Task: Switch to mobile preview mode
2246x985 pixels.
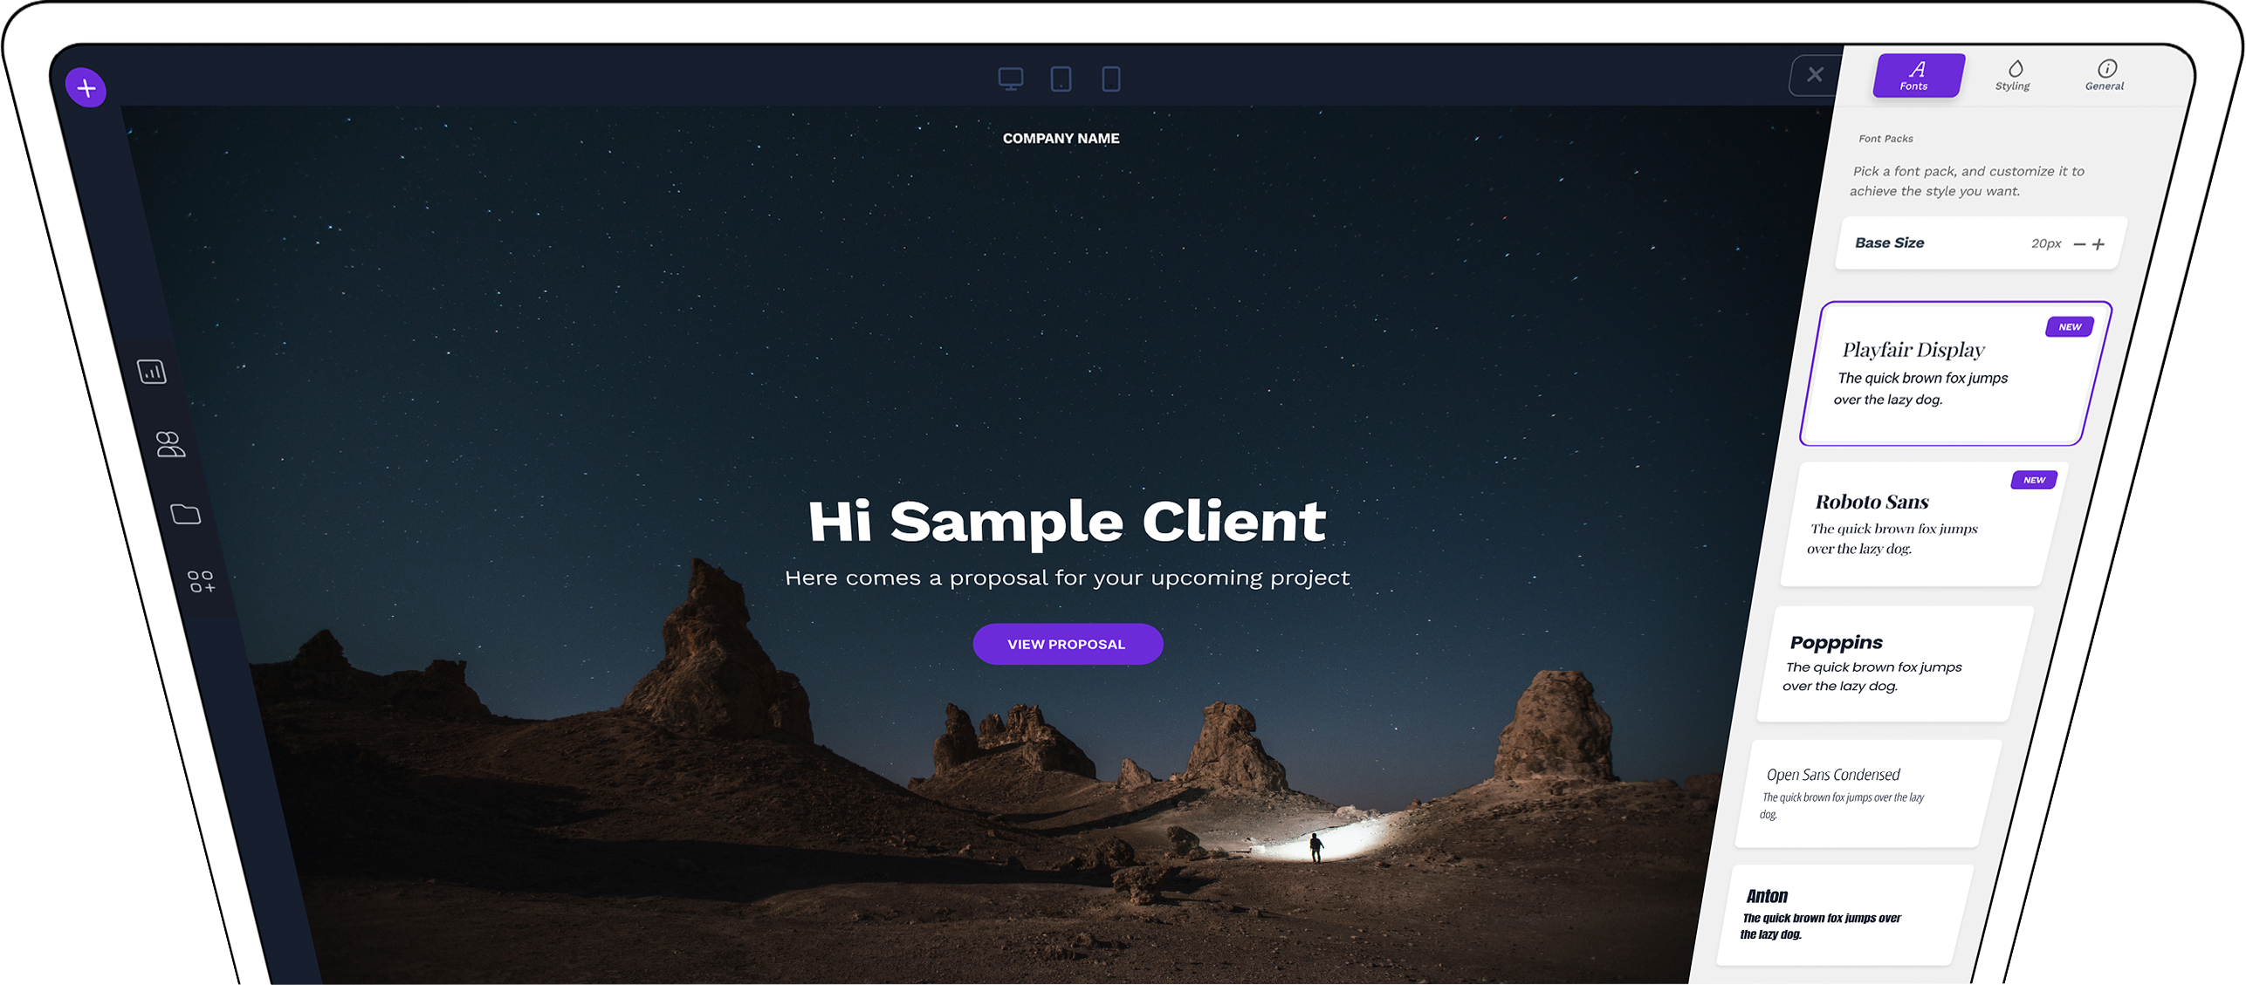Action: pyautogui.click(x=1111, y=78)
